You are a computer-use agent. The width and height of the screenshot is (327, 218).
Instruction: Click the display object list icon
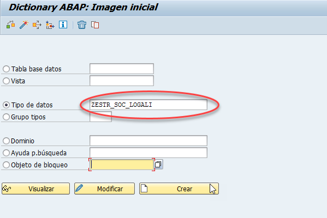(50, 25)
